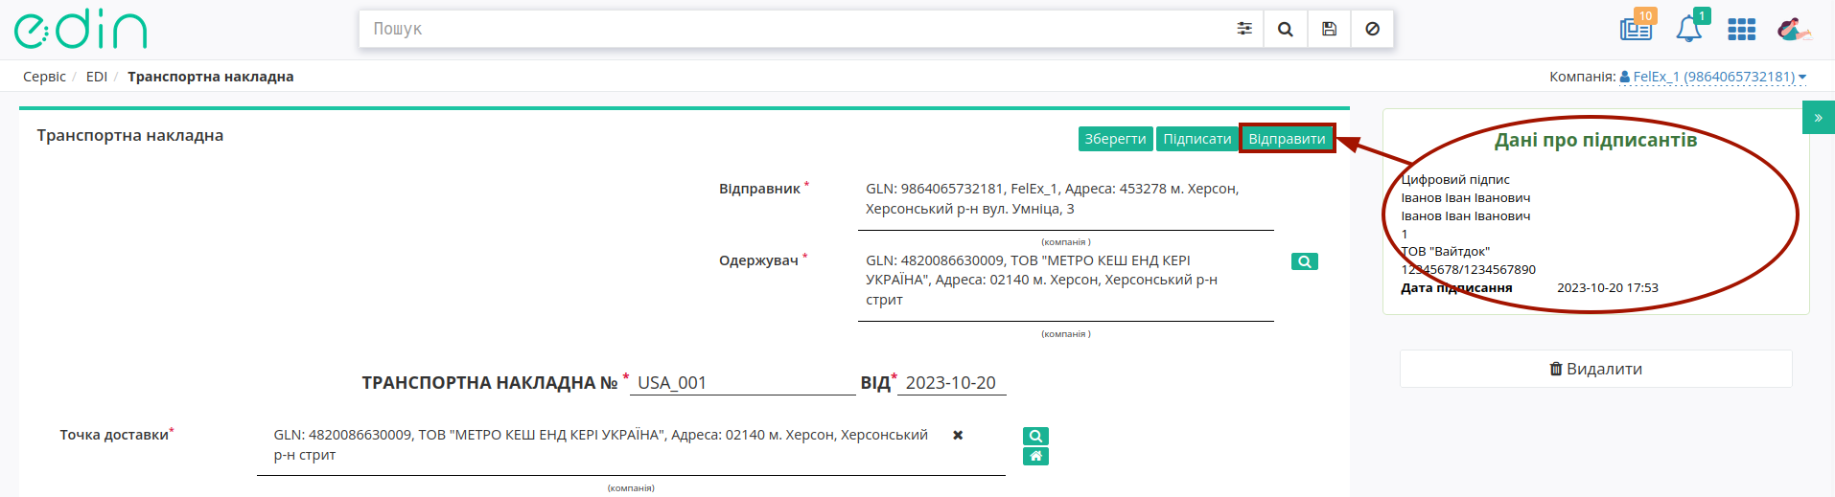1835x497 pixels.
Task: Click the home icon by Точка доставки
Action: tap(1035, 456)
